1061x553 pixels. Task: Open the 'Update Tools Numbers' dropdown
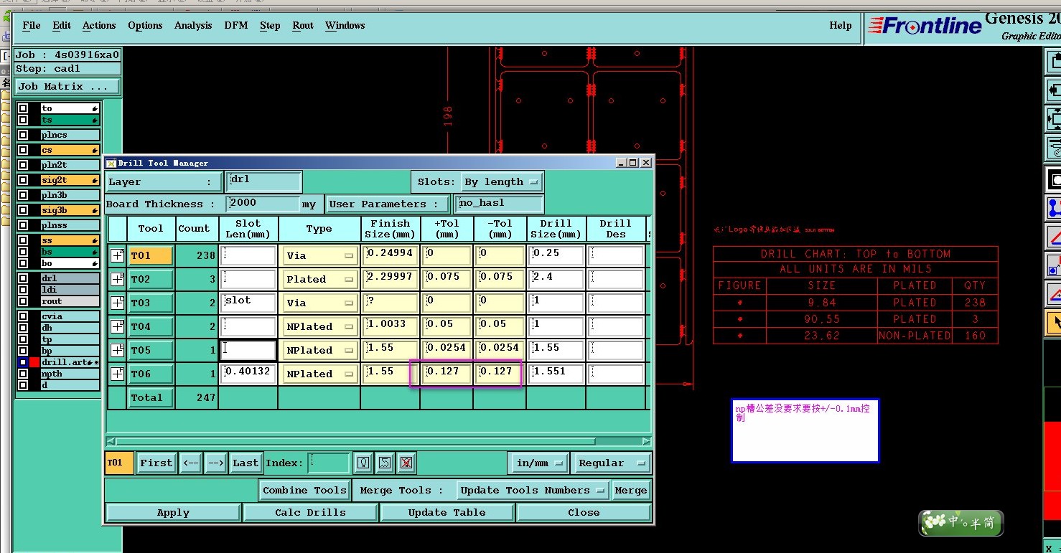point(533,491)
